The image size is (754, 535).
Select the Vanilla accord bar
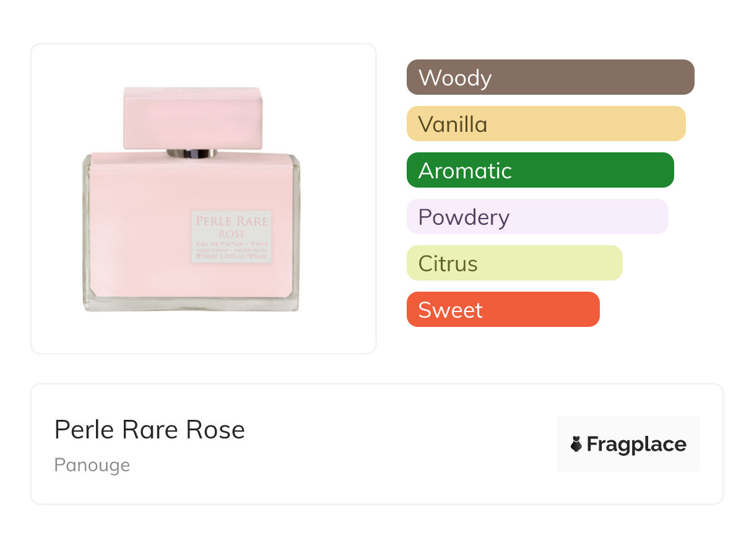coord(545,124)
